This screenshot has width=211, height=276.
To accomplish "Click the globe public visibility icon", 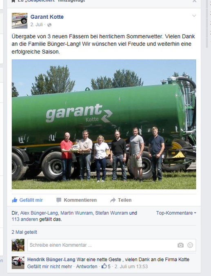I will [49, 25].
